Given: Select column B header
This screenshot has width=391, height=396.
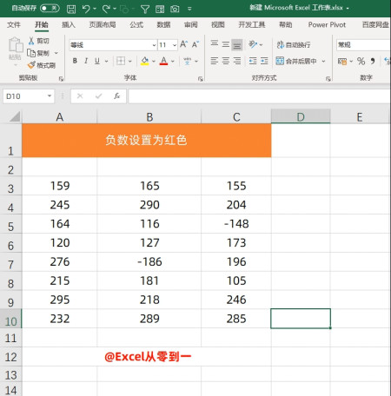Looking at the screenshot, I should (149, 117).
